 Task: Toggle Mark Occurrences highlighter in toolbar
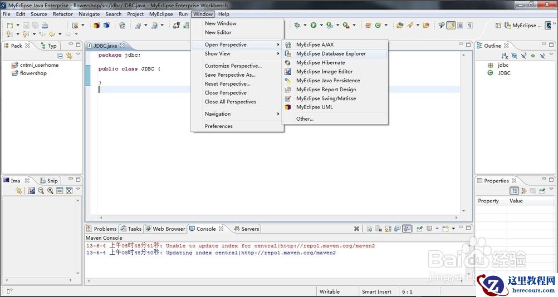[451, 25]
